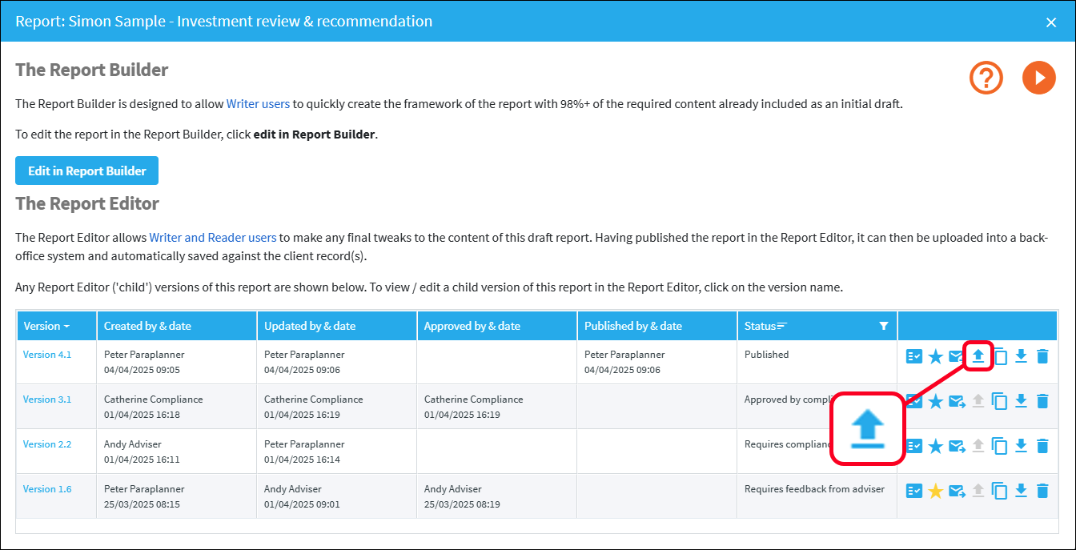Delete Version 2.2 with trash icon
The height and width of the screenshot is (550, 1076).
coord(1042,446)
